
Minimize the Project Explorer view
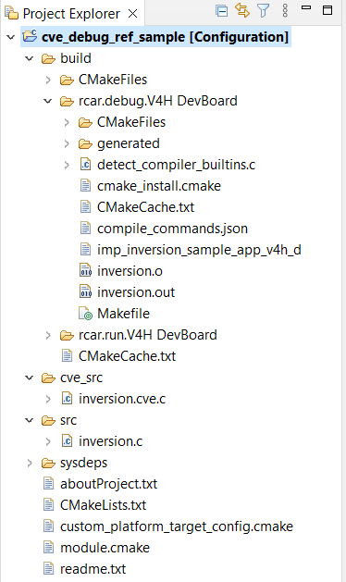[x=306, y=7]
